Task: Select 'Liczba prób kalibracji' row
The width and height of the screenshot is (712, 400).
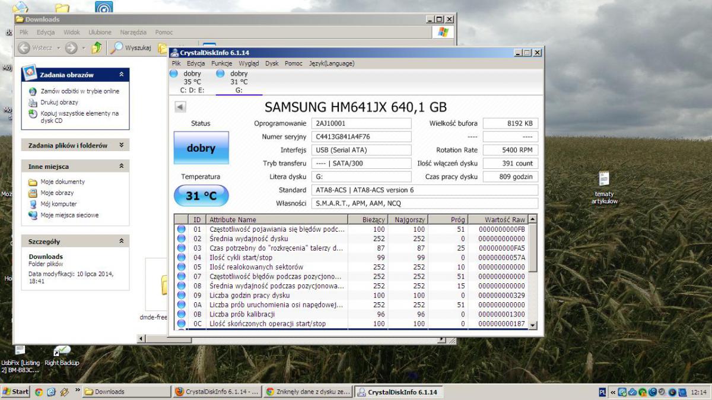Action: click(351, 314)
